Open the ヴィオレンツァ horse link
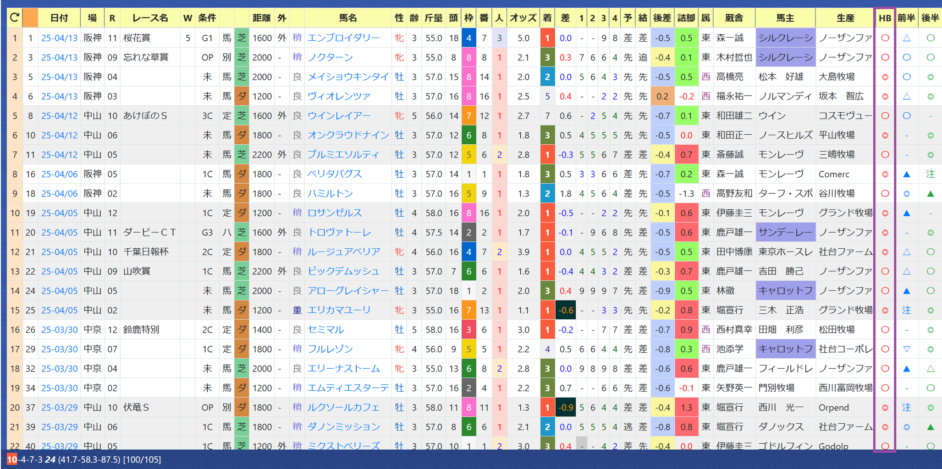This screenshot has width=942, height=469. tap(339, 96)
